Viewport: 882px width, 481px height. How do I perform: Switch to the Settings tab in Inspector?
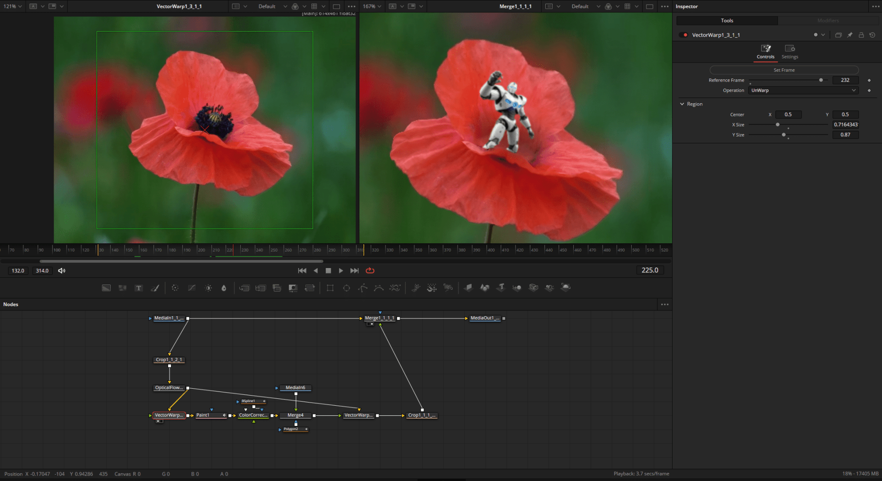point(790,51)
